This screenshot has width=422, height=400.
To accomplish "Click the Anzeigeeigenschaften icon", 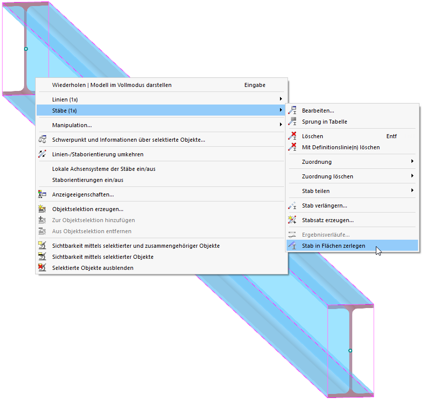I will [x=42, y=194].
